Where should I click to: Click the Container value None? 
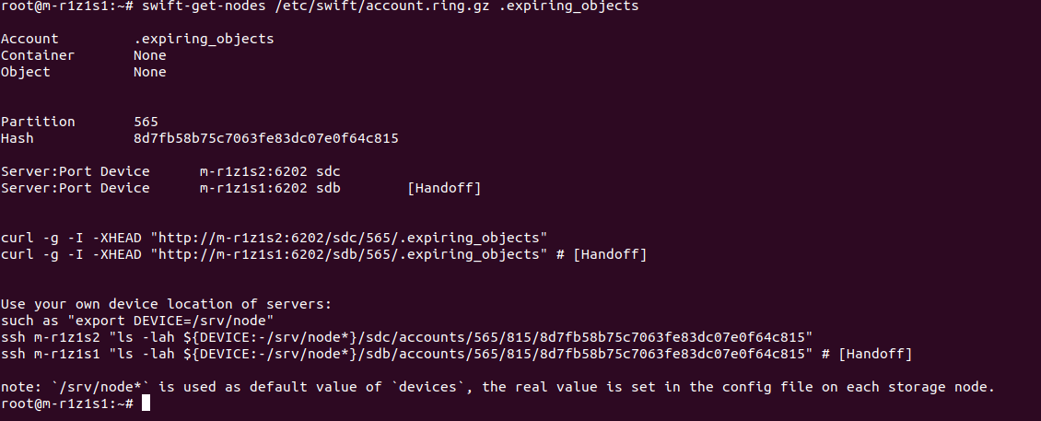pyautogui.click(x=149, y=55)
